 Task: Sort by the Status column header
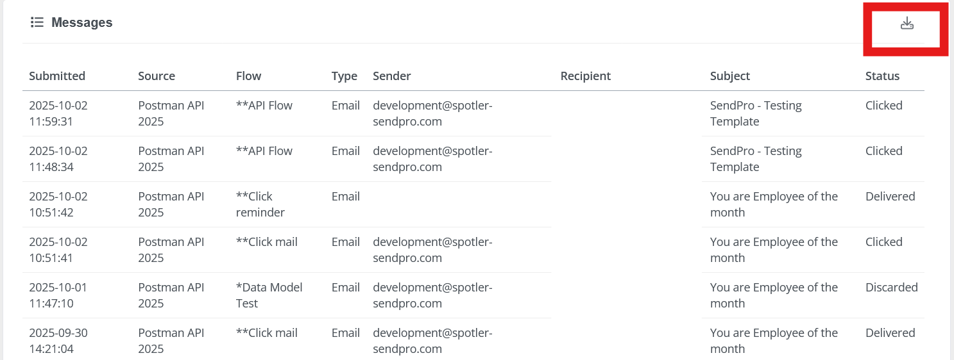[882, 76]
